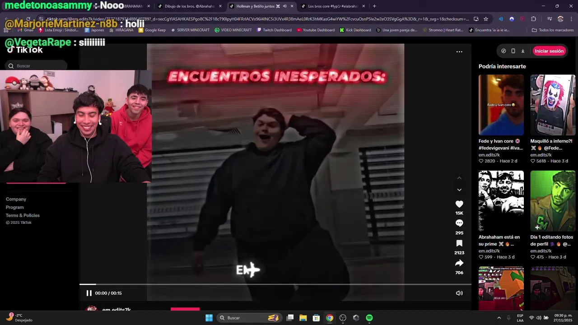
Task: Click the coin icon beside phone icon
Action: [x=503, y=51]
